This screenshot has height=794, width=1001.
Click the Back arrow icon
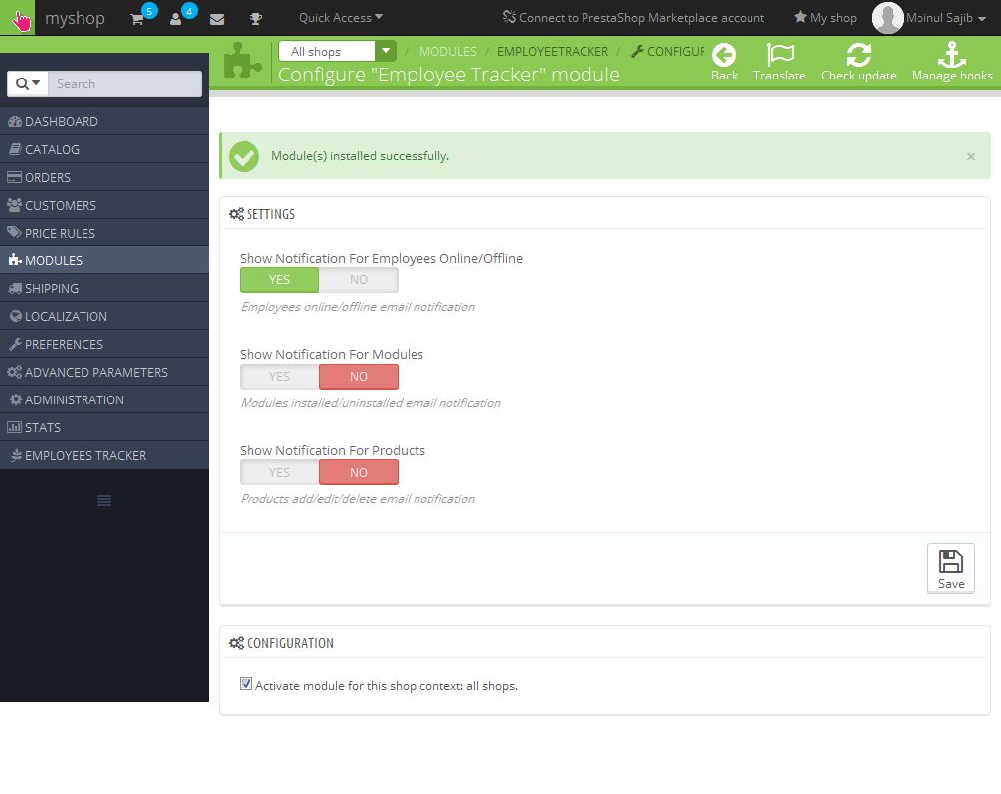[724, 55]
